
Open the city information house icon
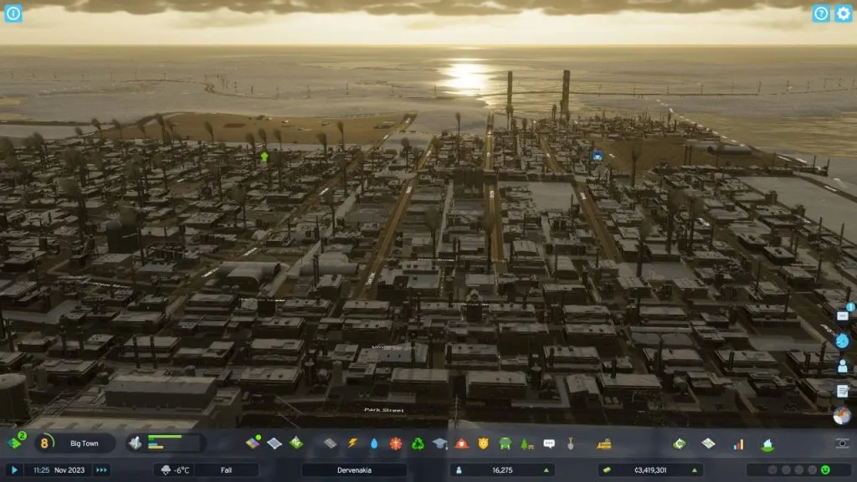tap(767, 444)
